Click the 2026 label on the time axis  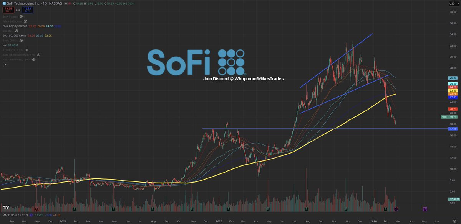click(x=373, y=221)
